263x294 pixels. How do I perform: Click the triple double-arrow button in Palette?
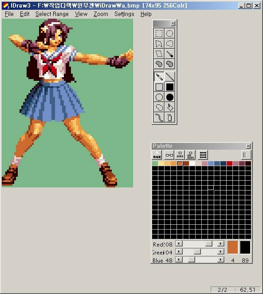pyautogui.click(x=203, y=155)
